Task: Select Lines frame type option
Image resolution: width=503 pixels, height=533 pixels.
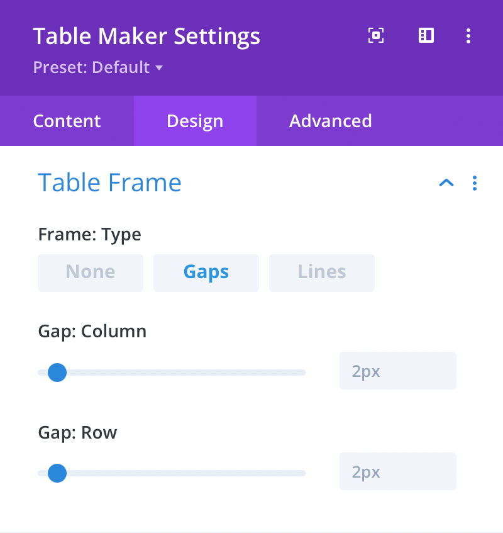Action: (x=322, y=272)
